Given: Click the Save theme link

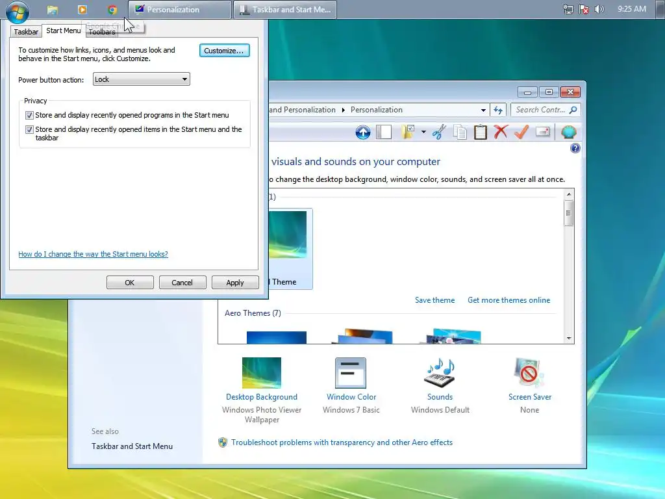Looking at the screenshot, I should (x=434, y=300).
